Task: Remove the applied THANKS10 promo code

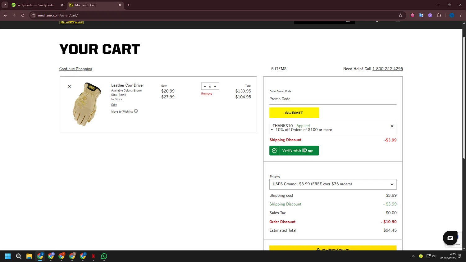Action: 392,126
